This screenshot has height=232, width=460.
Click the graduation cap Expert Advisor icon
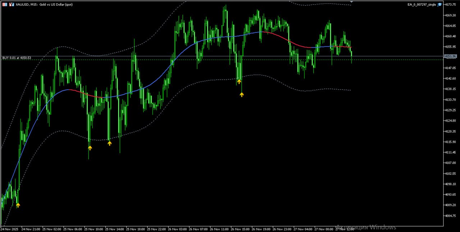[x=440, y=4]
